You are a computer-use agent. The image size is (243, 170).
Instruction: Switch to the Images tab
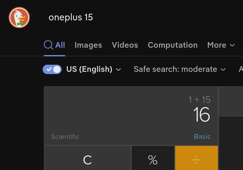[x=88, y=45]
